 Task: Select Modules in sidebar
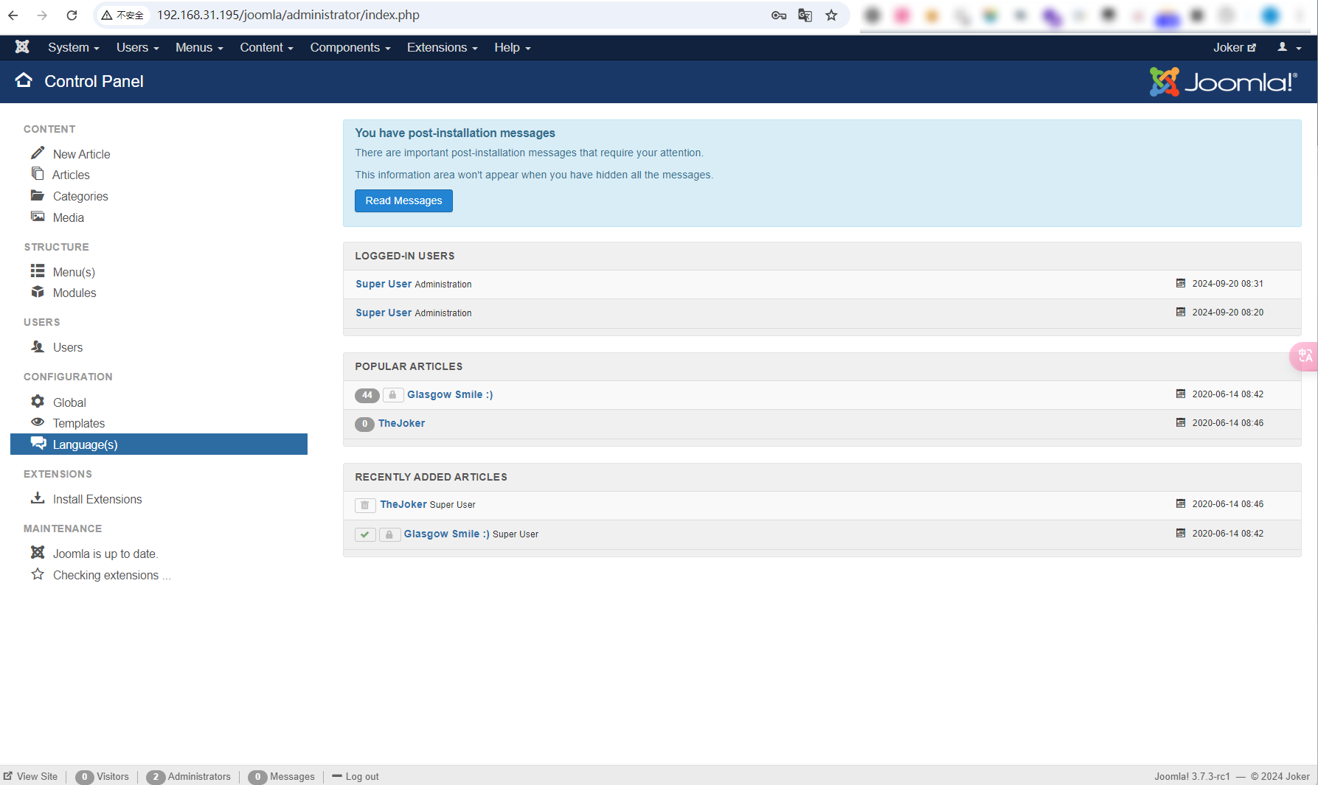point(74,293)
